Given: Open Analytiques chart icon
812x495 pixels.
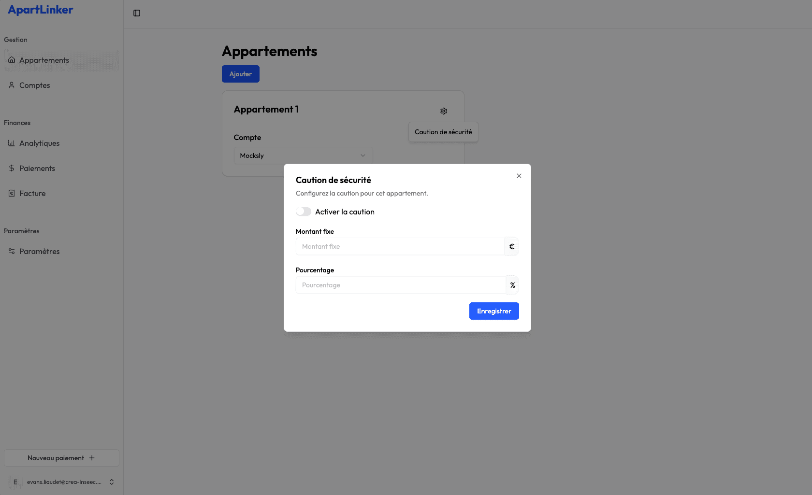Looking at the screenshot, I should 12,143.
